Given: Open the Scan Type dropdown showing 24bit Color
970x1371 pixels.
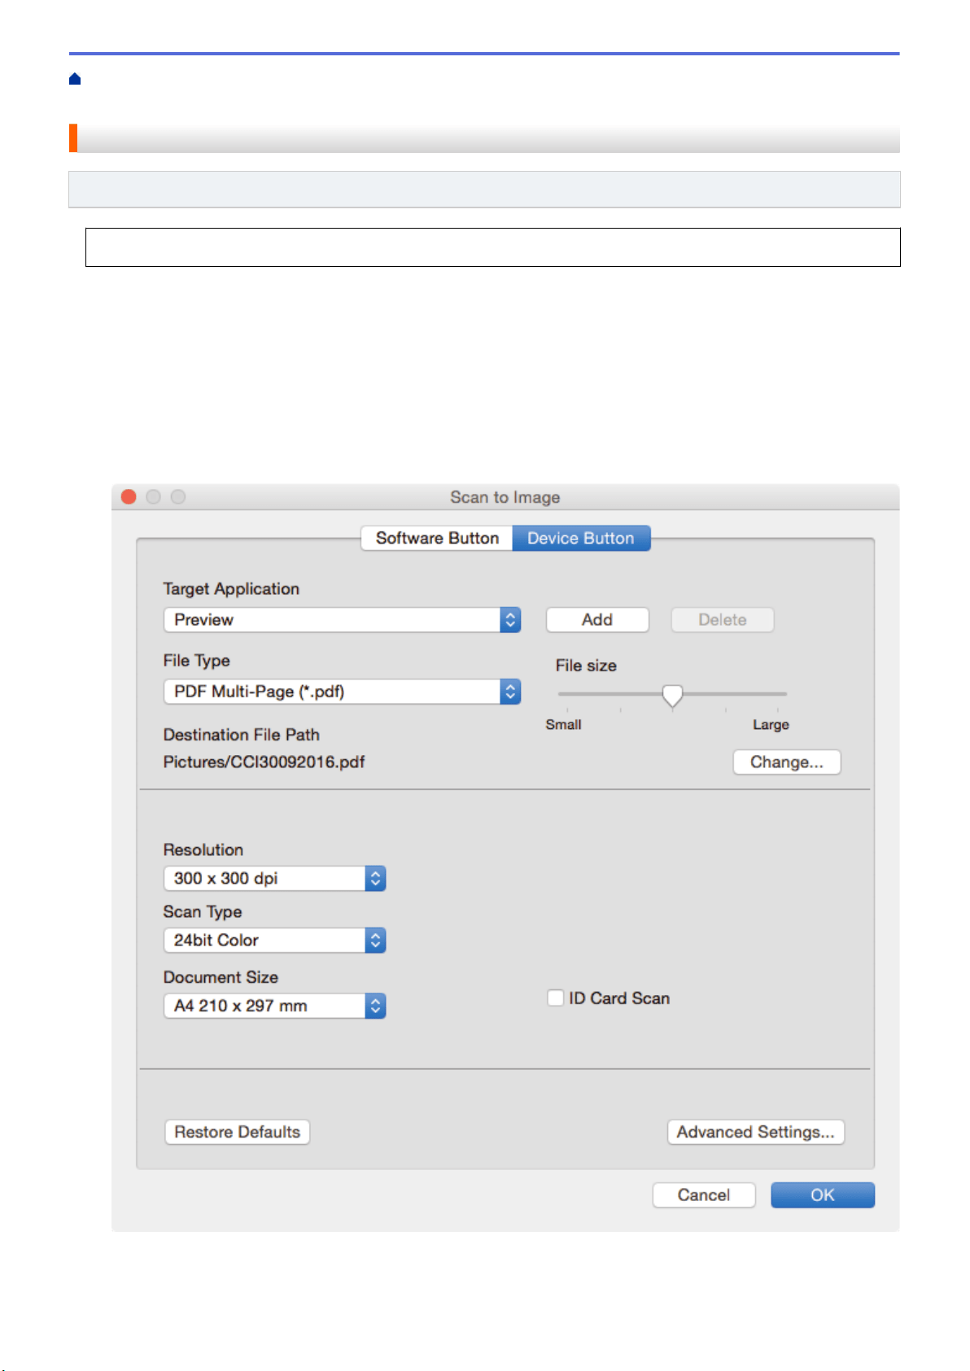Looking at the screenshot, I should coord(274,941).
